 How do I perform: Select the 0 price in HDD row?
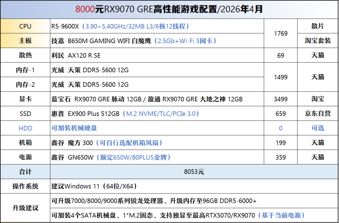tap(281, 128)
